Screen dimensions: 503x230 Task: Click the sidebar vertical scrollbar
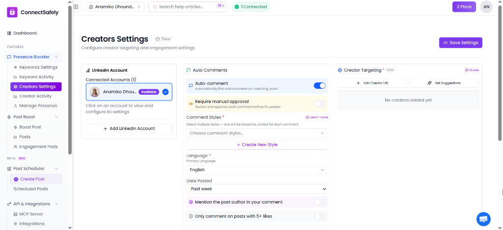pos(70,80)
